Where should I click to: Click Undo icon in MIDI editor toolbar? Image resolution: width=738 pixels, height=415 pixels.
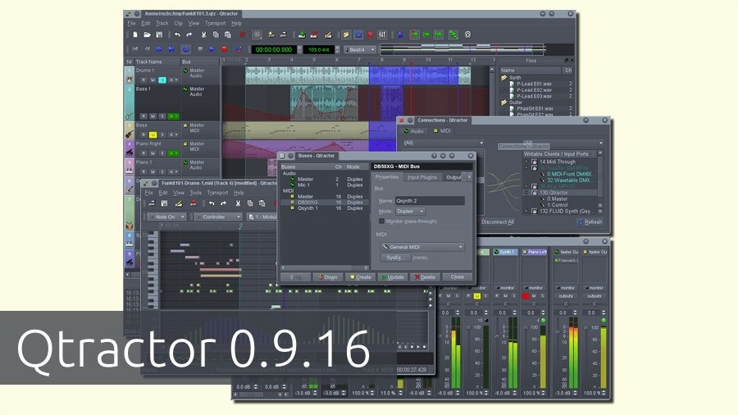tap(212, 203)
